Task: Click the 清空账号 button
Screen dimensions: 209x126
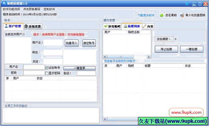Action: pos(89,43)
